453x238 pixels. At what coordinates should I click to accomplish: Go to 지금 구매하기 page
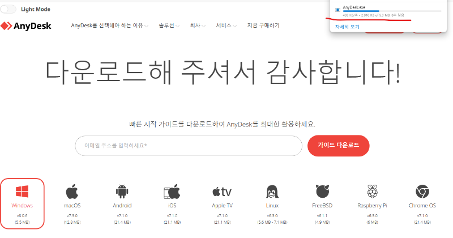pyautogui.click(x=263, y=25)
